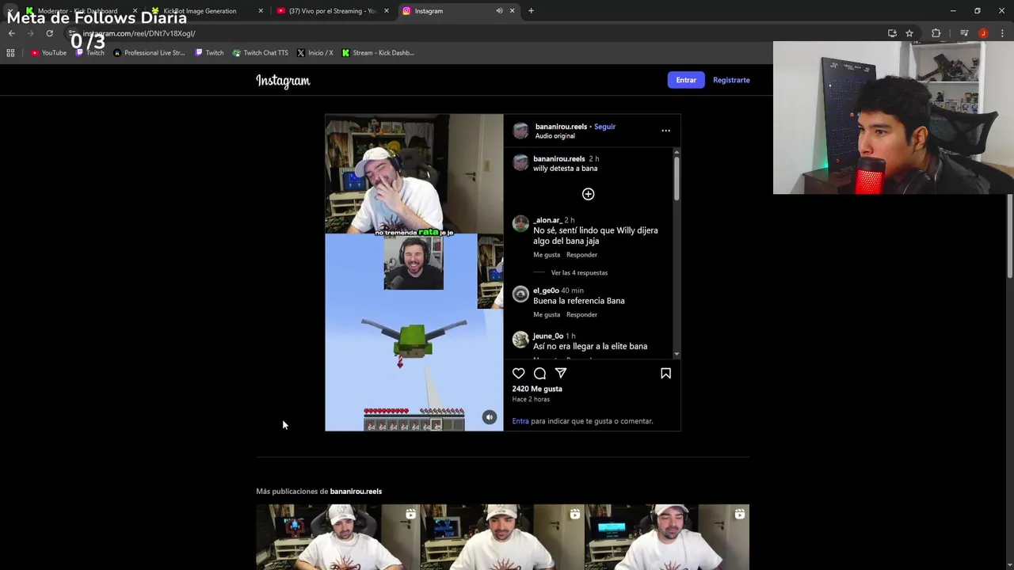The image size is (1014, 570).
Task: Open the Chrome profile avatar J
Action: click(x=983, y=33)
